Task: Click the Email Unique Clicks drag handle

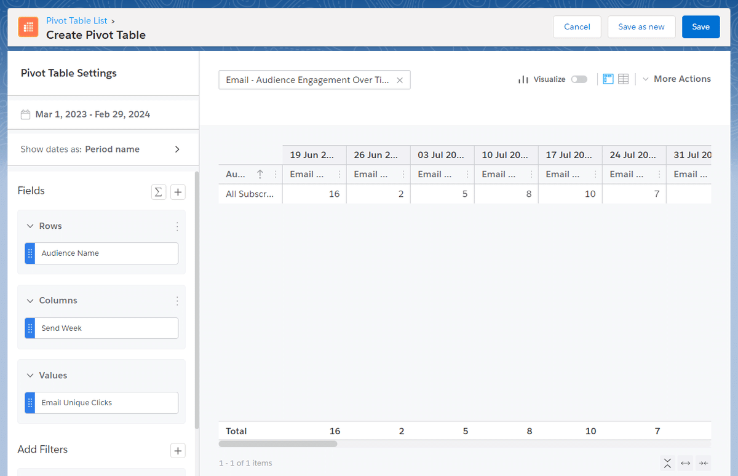Action: pyautogui.click(x=30, y=403)
